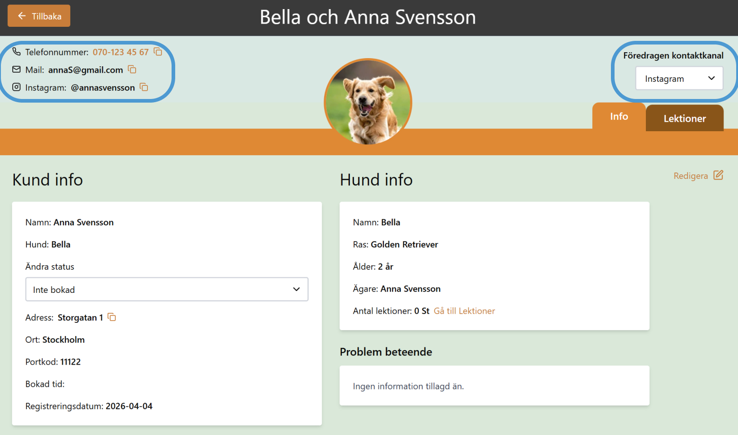Click the pencil edit icon beside Redigera
The height and width of the screenshot is (435, 738).
(718, 175)
